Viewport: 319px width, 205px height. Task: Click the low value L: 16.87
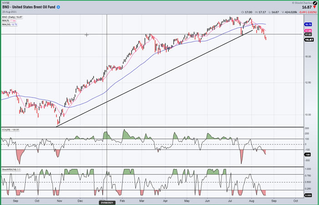point(274,12)
